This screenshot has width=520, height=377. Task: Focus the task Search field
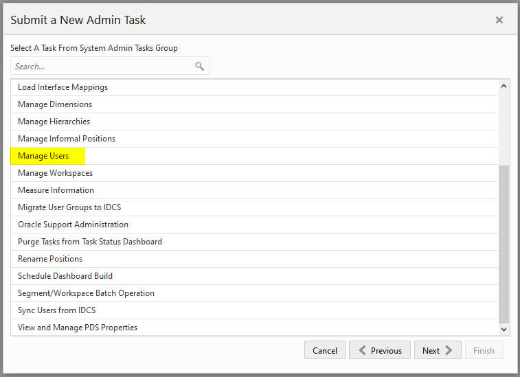pyautogui.click(x=103, y=67)
